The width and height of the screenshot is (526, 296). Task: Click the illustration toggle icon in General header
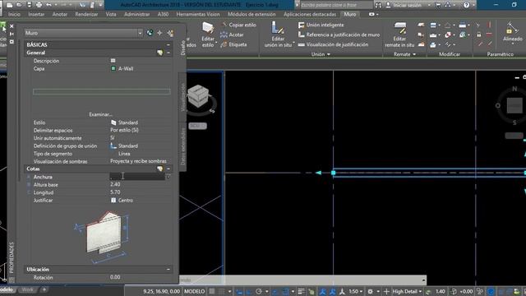pos(159,53)
